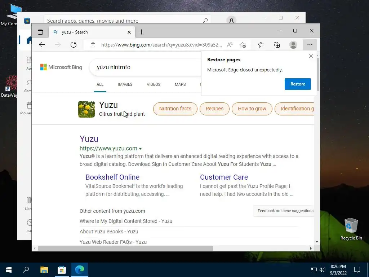This screenshot has height=277, width=369.
Task: Refresh the Bing search page
Action: 74,45
